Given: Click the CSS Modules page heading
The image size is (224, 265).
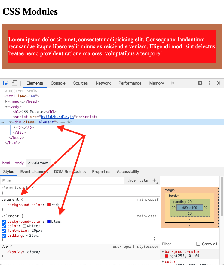Looking at the screenshot, I should [30, 12].
